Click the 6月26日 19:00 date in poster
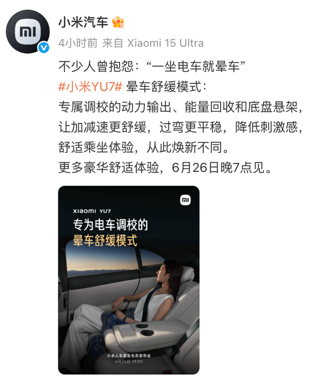This screenshot has width=330, height=380. (x=129, y=361)
